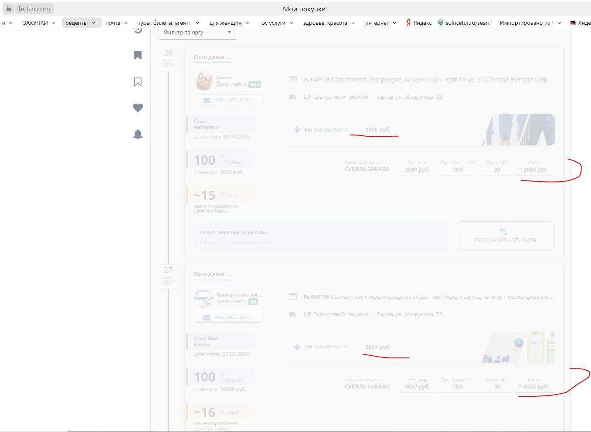The image size is (591, 432).
Task: Click the минимум: 50000 руб. text
Action: tap(220, 389)
